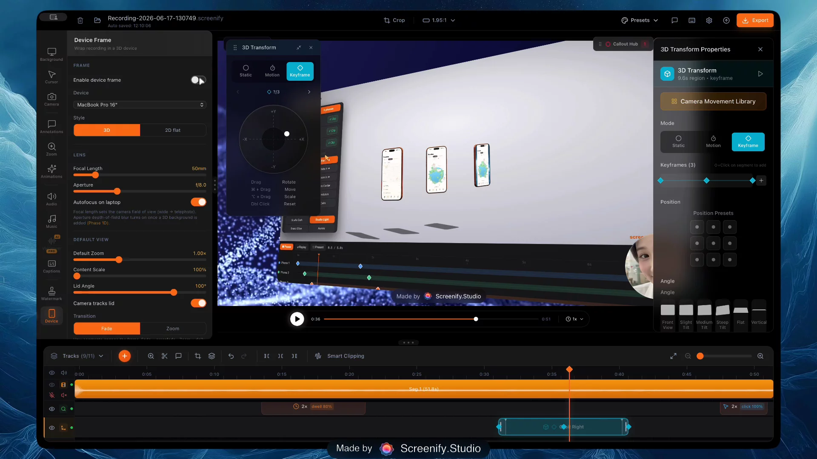Toggle the hidden-eye icon on audio track row

(52, 395)
